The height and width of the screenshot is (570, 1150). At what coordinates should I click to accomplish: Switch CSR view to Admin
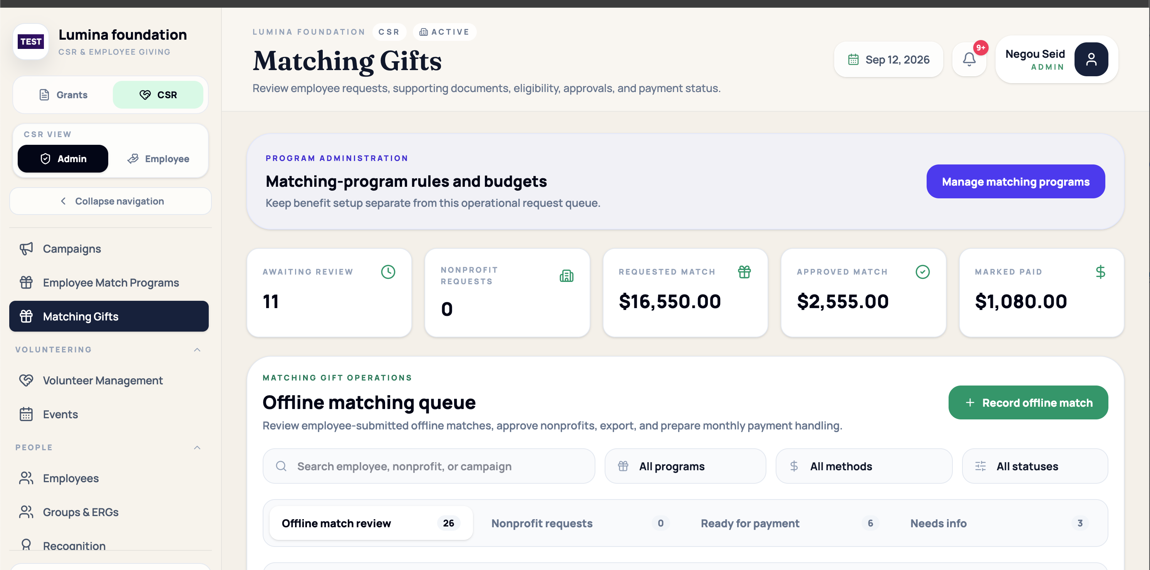(63, 158)
